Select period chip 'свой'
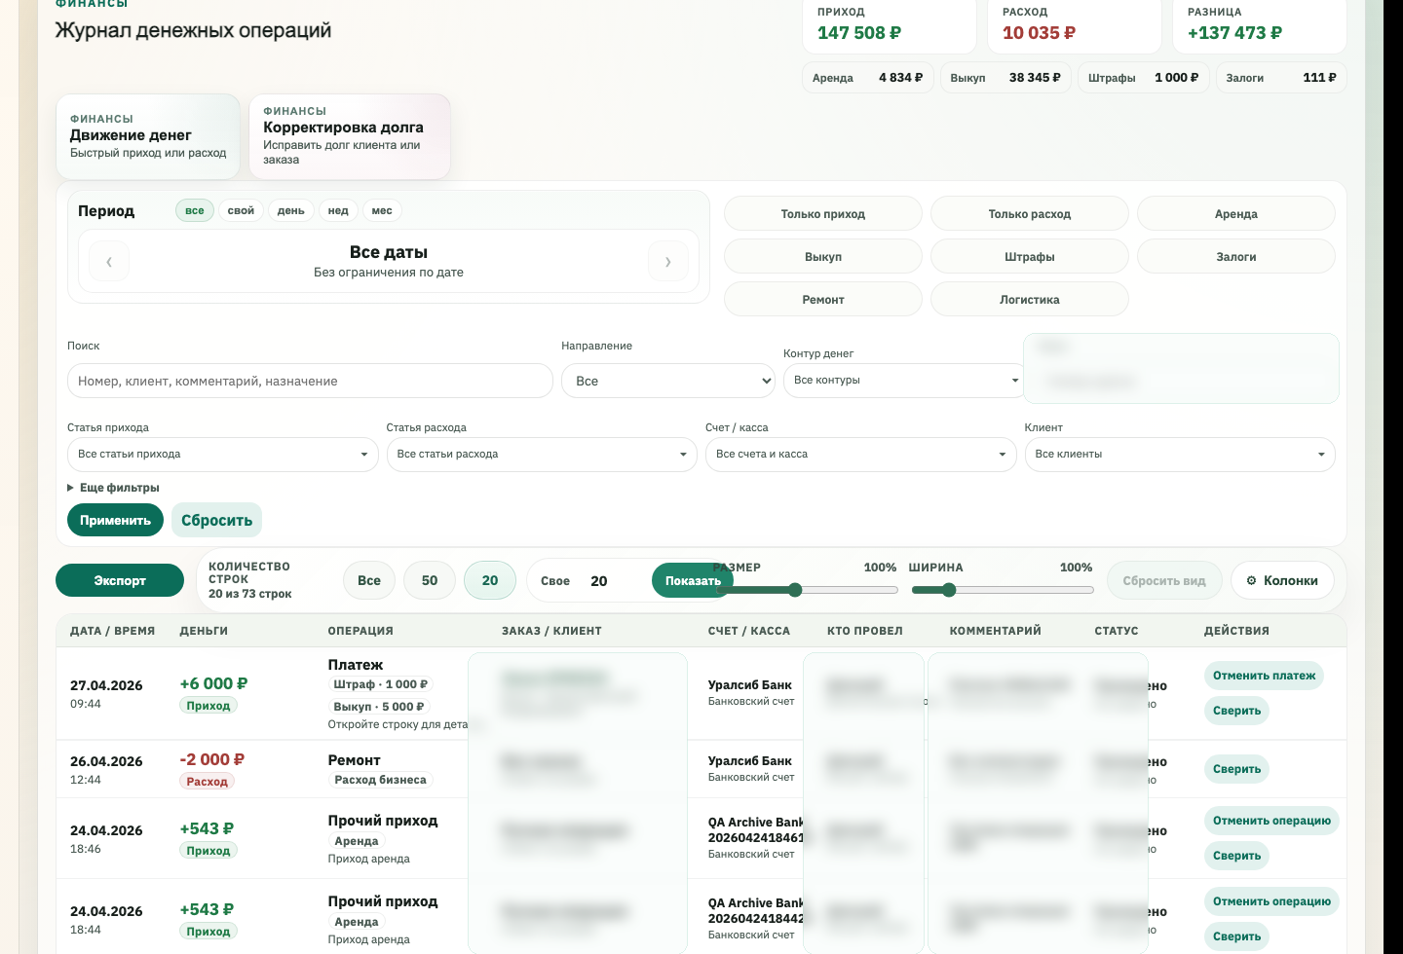Image resolution: width=1403 pixels, height=954 pixels. 241,210
